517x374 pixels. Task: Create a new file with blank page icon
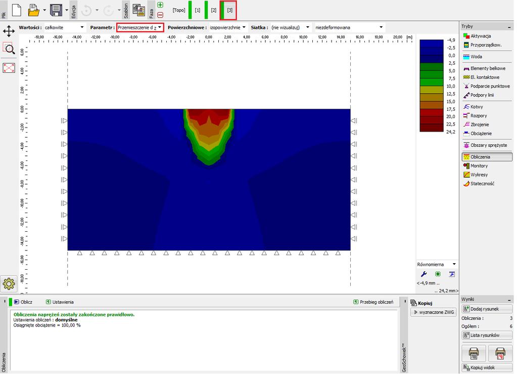[x=17, y=10]
